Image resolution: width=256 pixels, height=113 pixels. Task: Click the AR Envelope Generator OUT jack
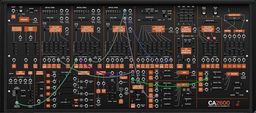tap(194, 60)
